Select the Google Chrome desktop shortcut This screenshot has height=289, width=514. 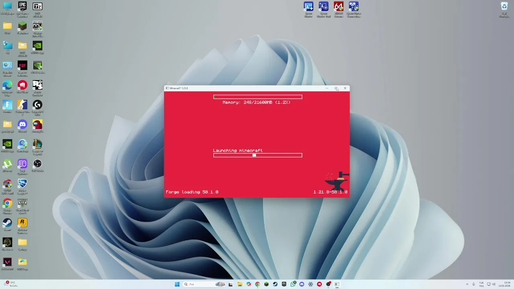[7, 206]
